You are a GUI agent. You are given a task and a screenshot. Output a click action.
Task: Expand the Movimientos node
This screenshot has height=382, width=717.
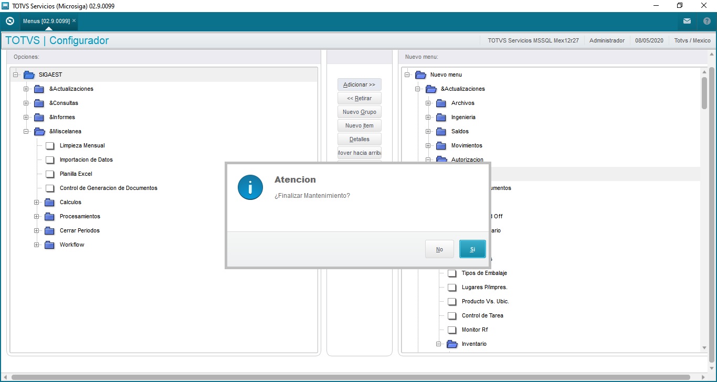(x=428, y=145)
